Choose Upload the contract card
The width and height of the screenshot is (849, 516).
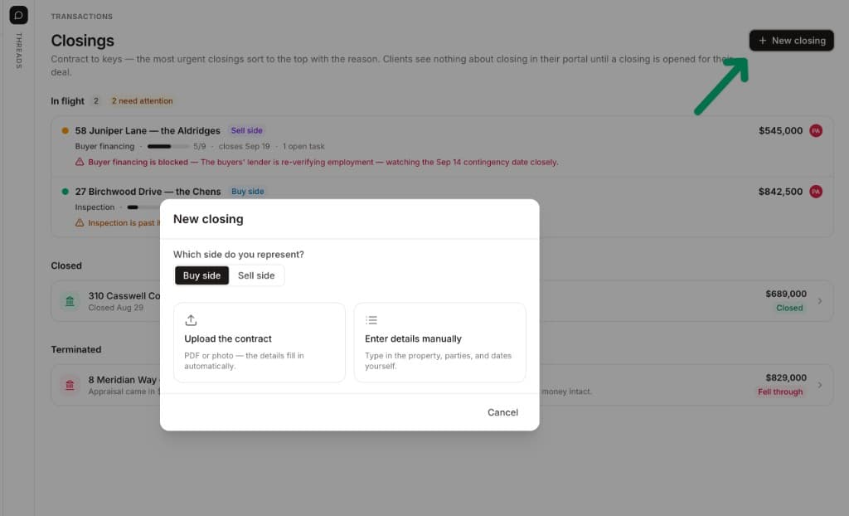(260, 343)
